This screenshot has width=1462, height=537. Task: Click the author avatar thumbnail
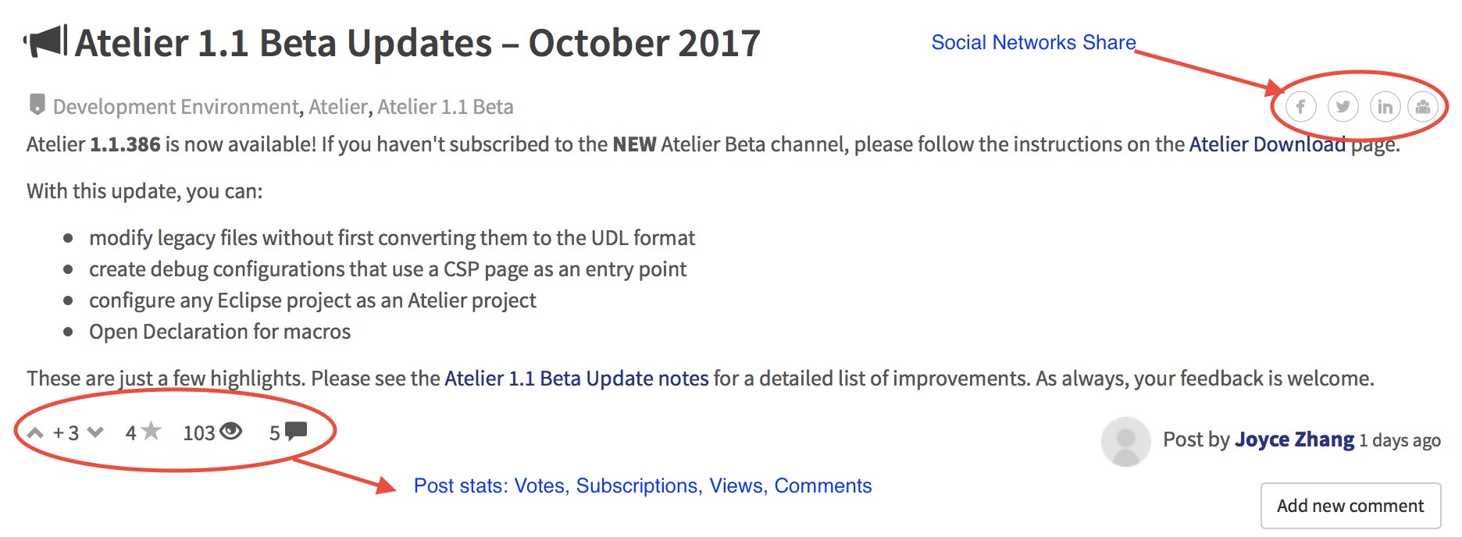click(x=1125, y=441)
